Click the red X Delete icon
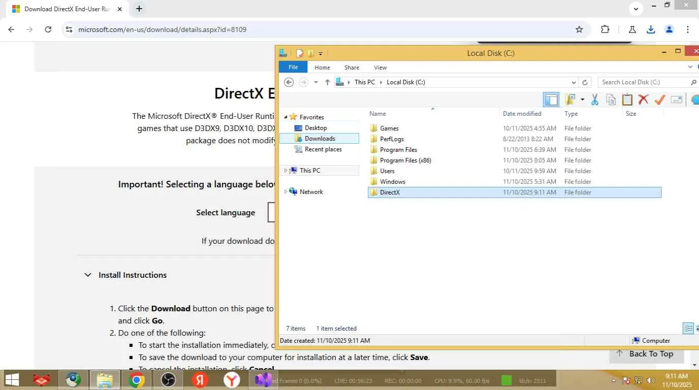The width and height of the screenshot is (699, 390). [643, 100]
